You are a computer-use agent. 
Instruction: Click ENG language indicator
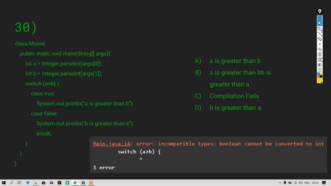click(x=307, y=183)
